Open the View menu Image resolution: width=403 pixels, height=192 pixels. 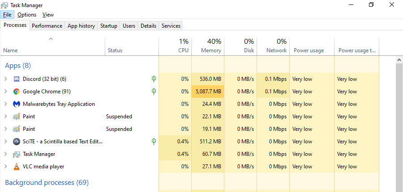pyautogui.click(x=48, y=15)
